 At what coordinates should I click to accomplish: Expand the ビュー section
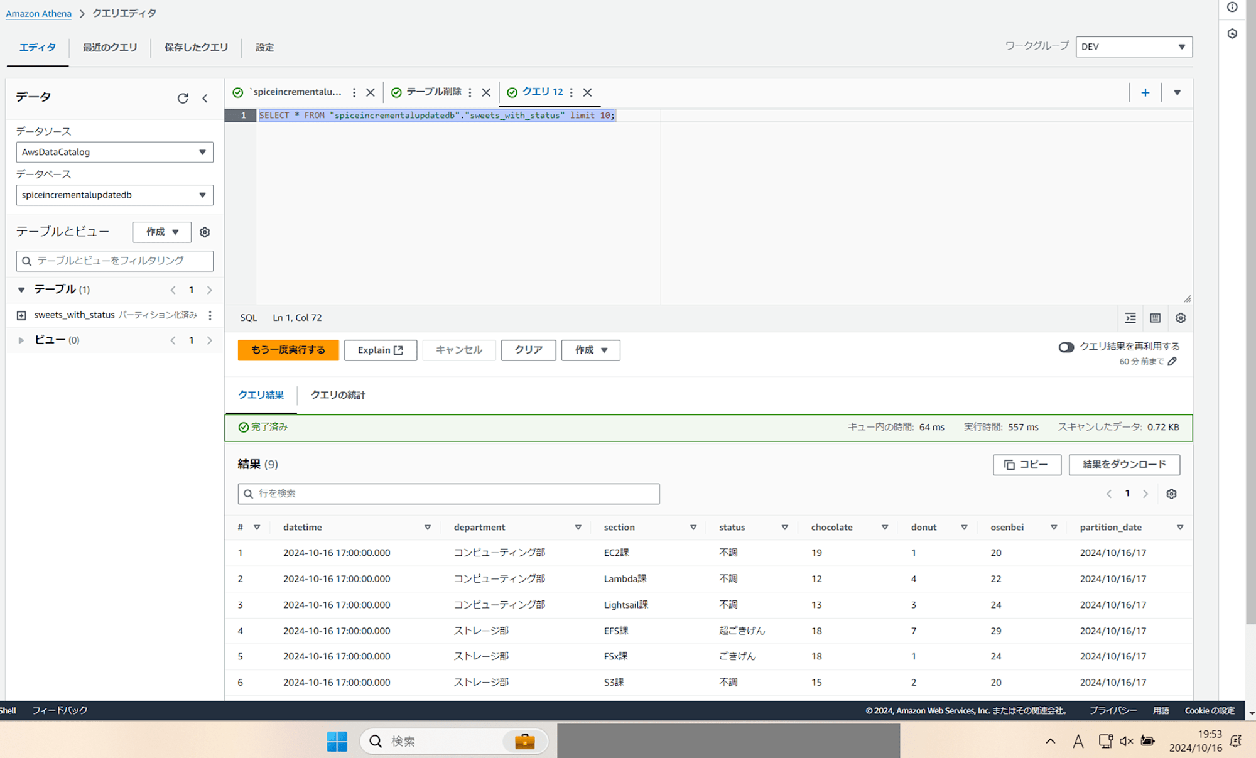pyautogui.click(x=21, y=340)
